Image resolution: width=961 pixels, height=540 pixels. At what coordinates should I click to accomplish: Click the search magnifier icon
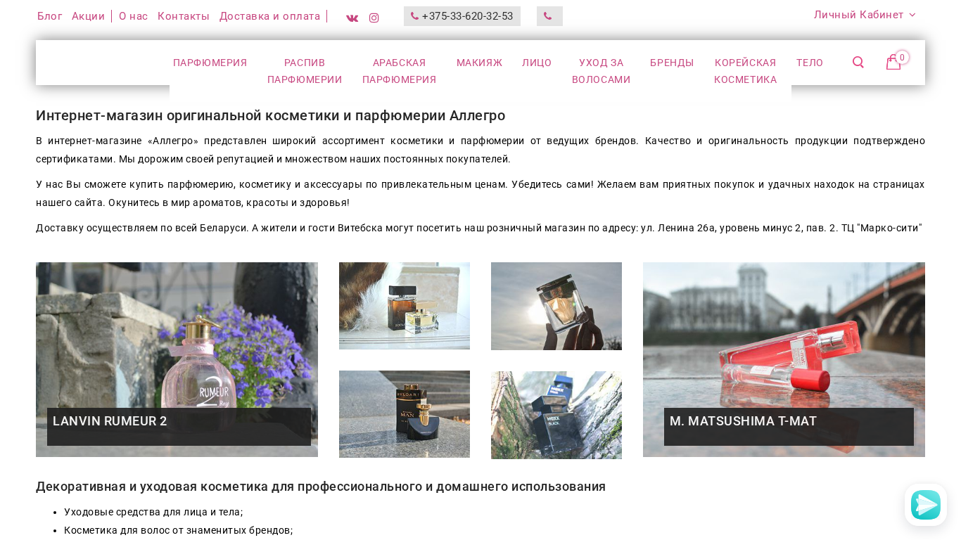pyautogui.click(x=858, y=63)
